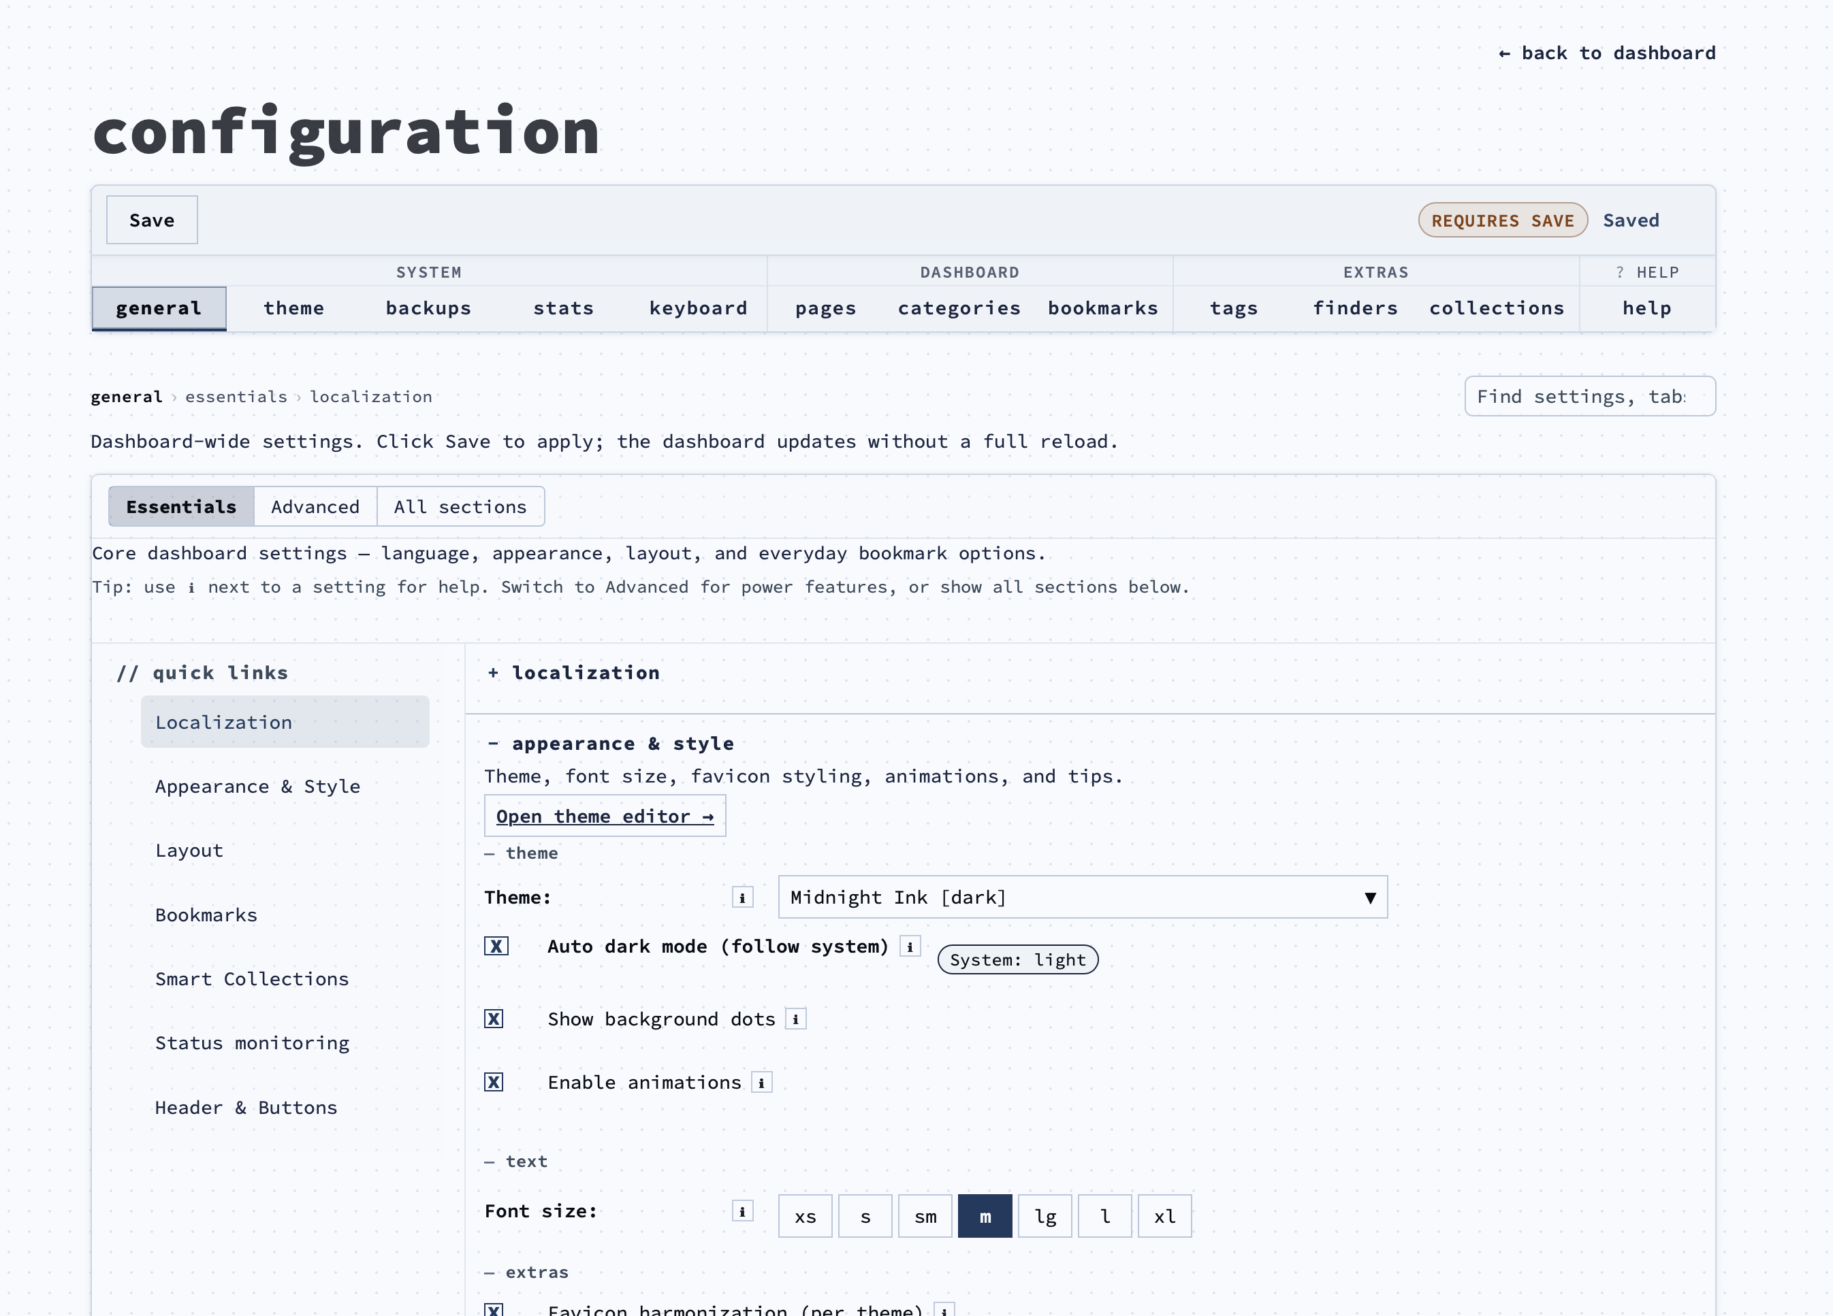Screen dimensions: 1833x1316
Task: Select font size sm
Action: pos(925,1216)
